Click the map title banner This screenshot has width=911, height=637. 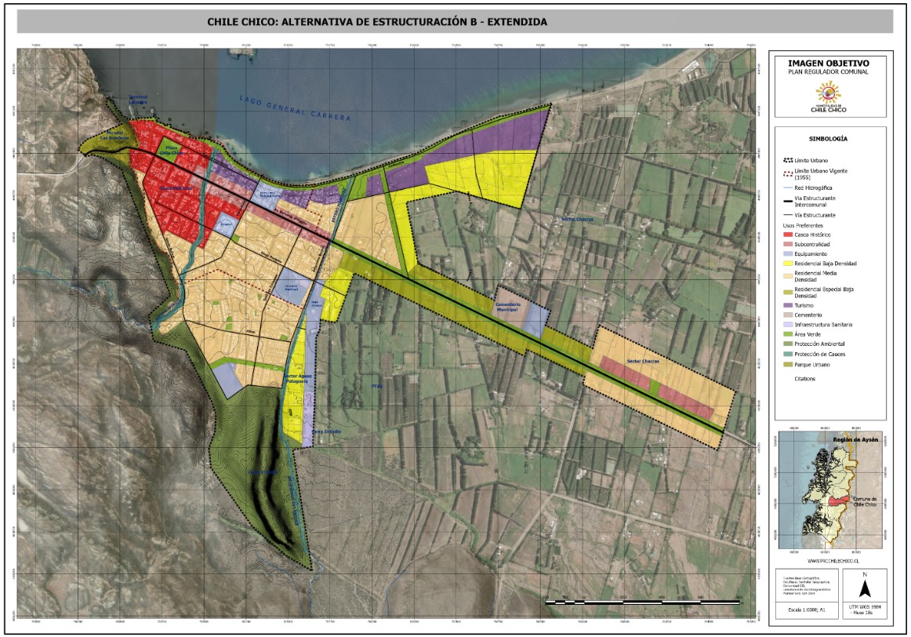point(455,22)
